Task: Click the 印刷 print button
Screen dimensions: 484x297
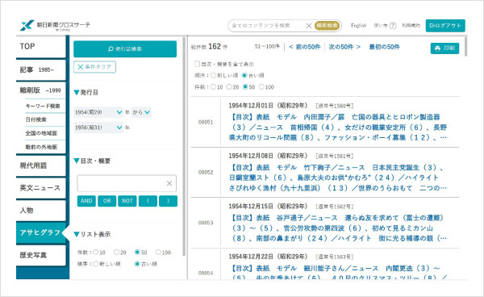Action: (x=444, y=48)
